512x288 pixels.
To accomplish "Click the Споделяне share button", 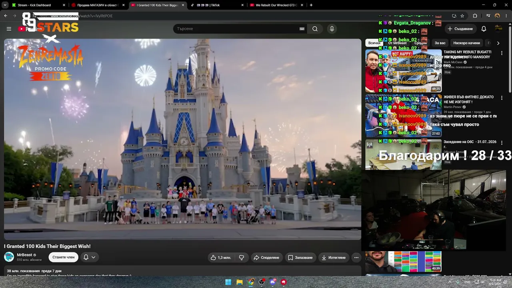I will (x=266, y=258).
